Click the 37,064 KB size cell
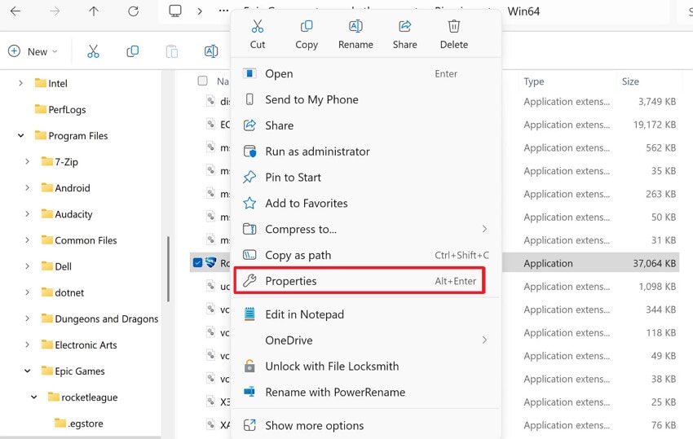 pos(654,263)
